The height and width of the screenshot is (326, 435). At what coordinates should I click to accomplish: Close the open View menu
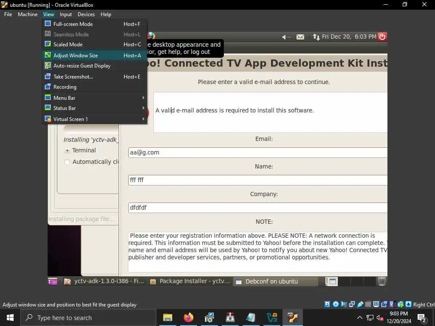[x=48, y=14]
